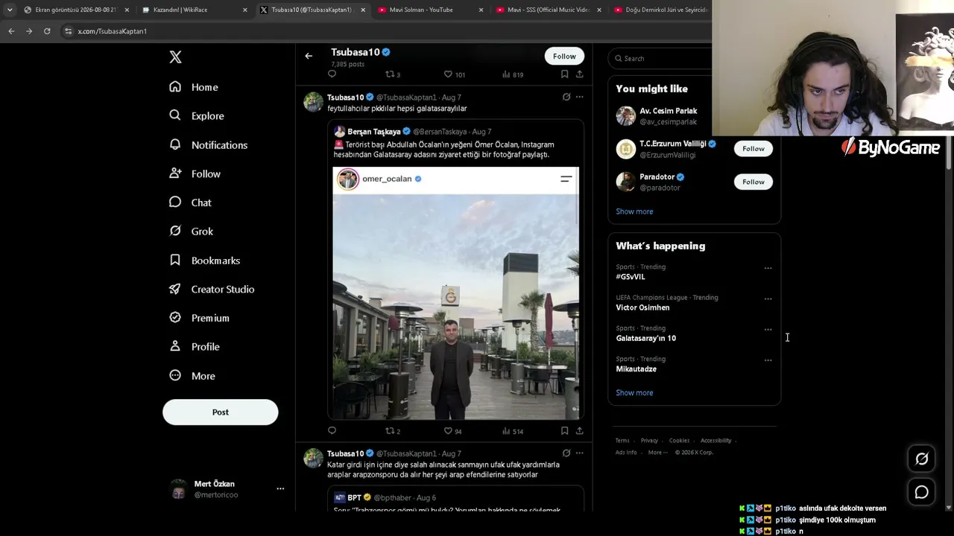The height and width of the screenshot is (536, 954).
Task: View analytics of the post with 819 views
Action: pos(513,74)
